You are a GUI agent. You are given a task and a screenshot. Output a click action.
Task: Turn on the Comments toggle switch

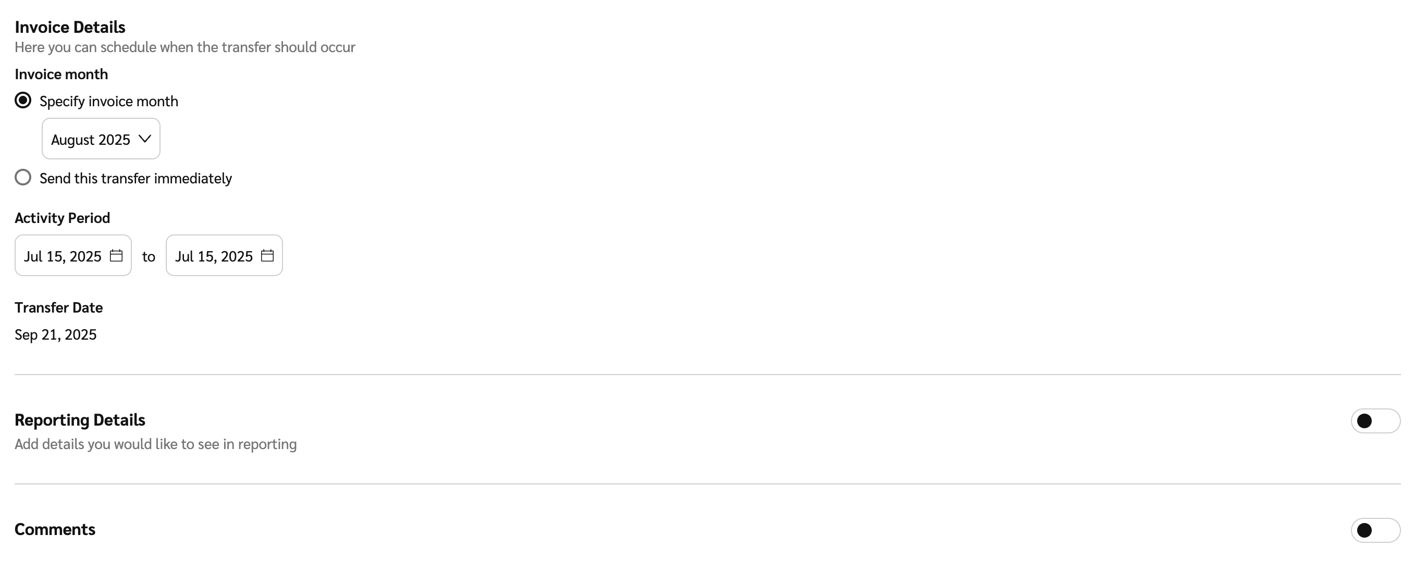1375,530
